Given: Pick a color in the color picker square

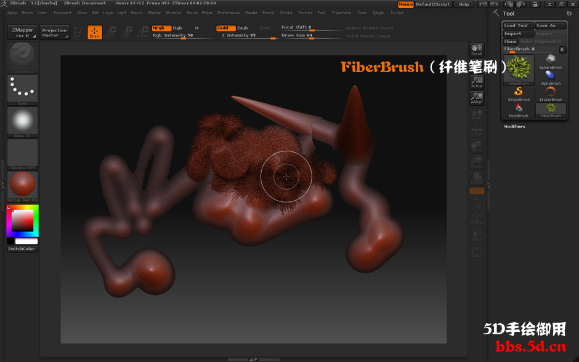Looking at the screenshot, I should tap(23, 220).
